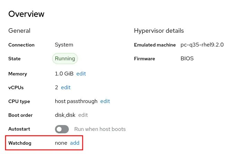Select the pc-q35-rhel9.2.0 machine value
The image size is (231, 154).
pyautogui.click(x=202, y=45)
